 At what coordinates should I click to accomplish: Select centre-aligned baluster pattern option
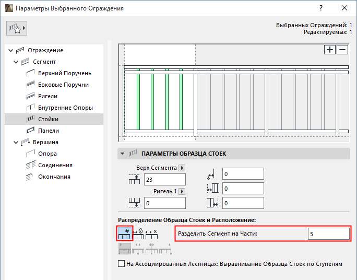pyautogui.click(x=138, y=249)
